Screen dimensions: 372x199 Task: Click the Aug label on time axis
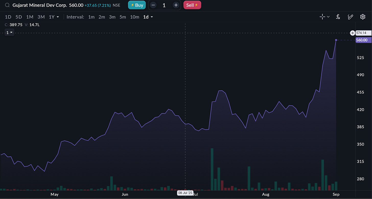(x=266, y=194)
